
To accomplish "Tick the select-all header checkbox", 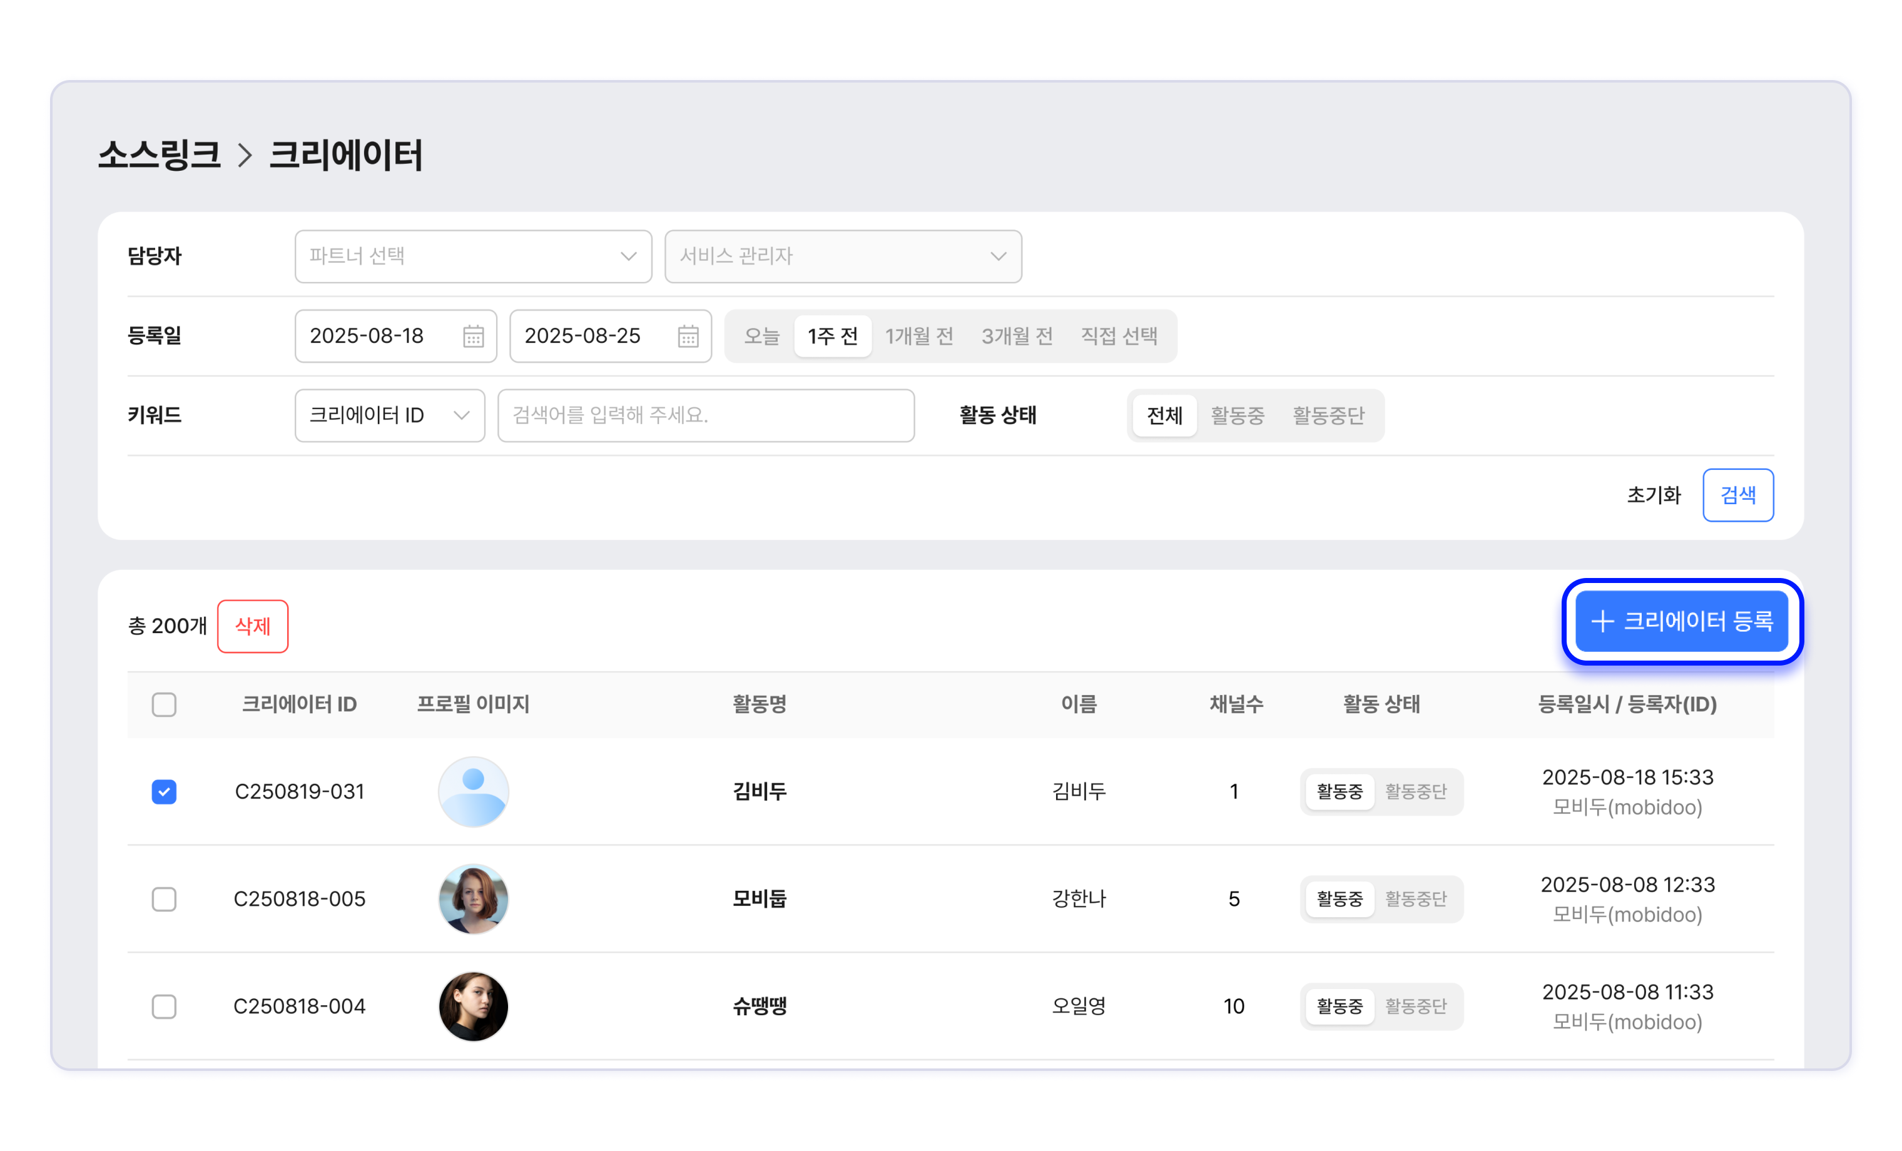I will pyautogui.click(x=165, y=704).
